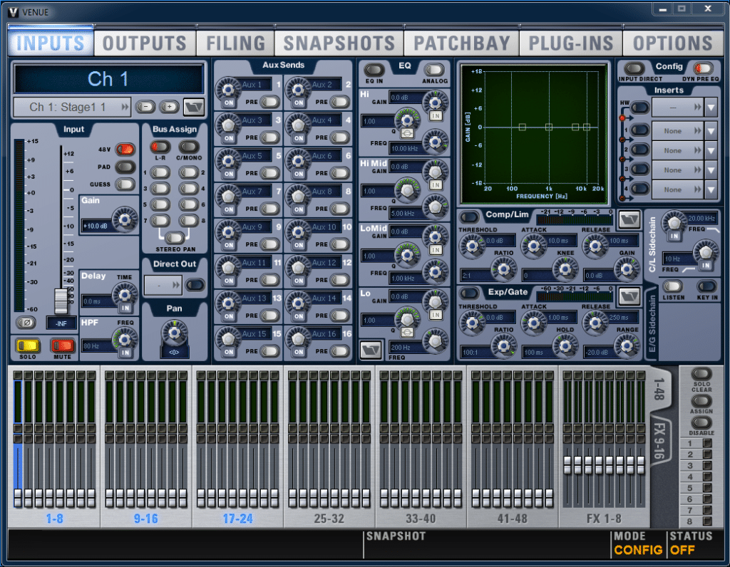Image resolution: width=730 pixels, height=567 pixels.
Task: Click the channel 1 input fader handle
Action: [x=61, y=301]
